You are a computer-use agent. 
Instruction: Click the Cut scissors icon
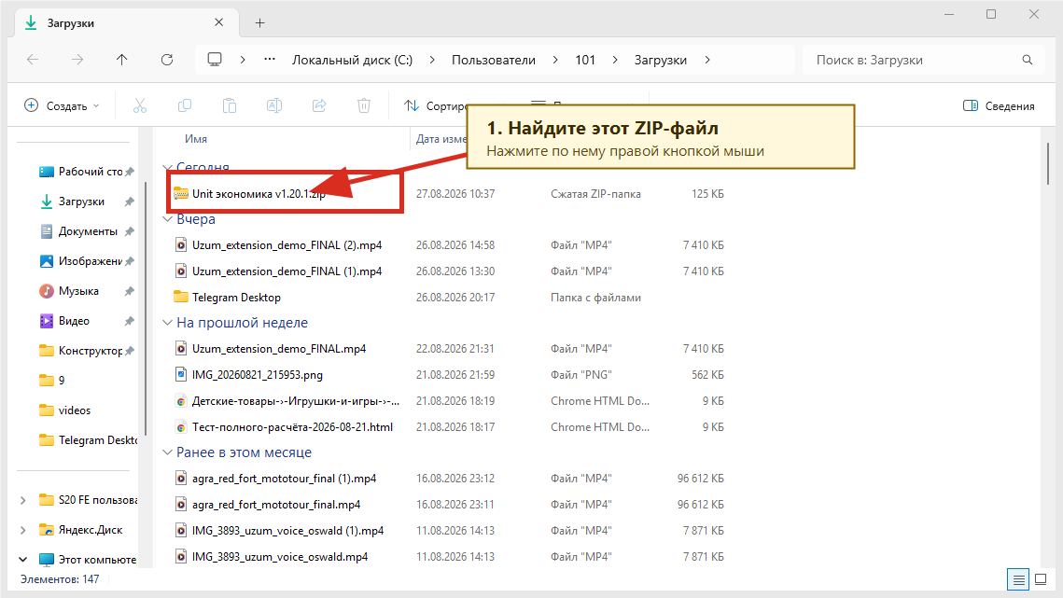tap(140, 105)
